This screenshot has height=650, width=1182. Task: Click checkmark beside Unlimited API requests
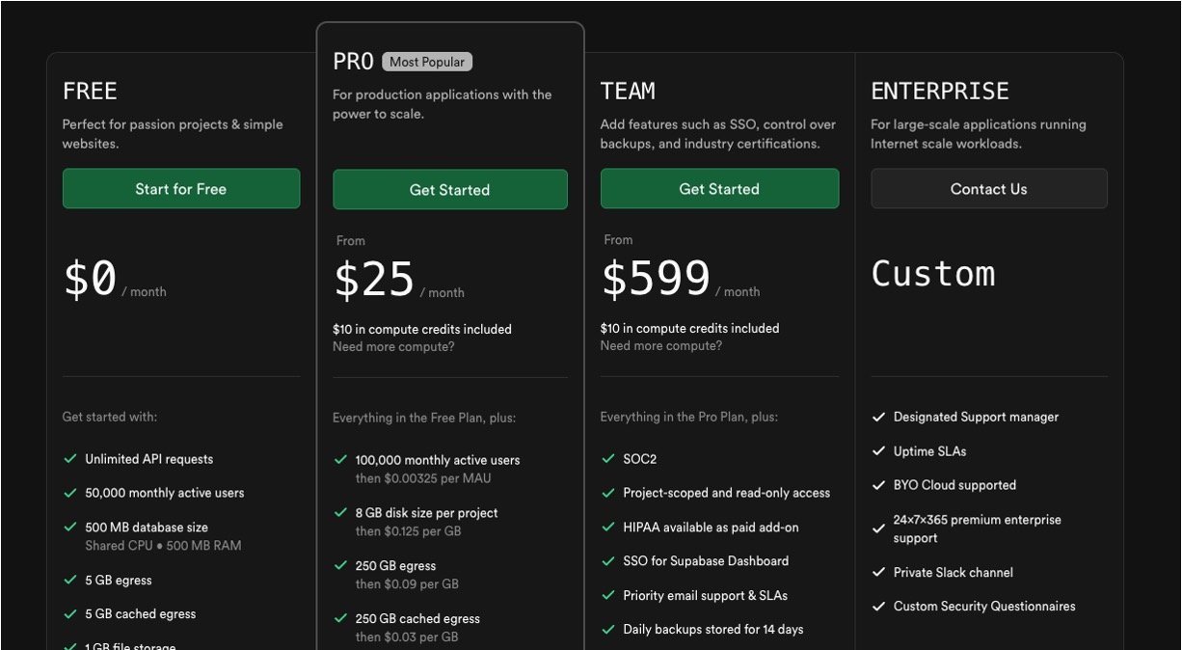tap(70, 459)
